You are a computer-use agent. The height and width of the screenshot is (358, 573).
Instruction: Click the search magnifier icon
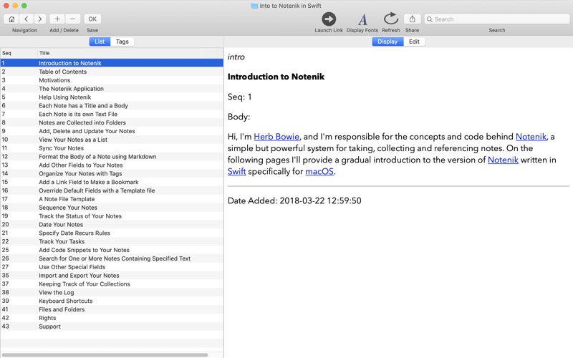[430, 19]
